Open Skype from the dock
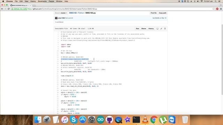Viewport: 223px width, 125px height. [x=74, y=119]
